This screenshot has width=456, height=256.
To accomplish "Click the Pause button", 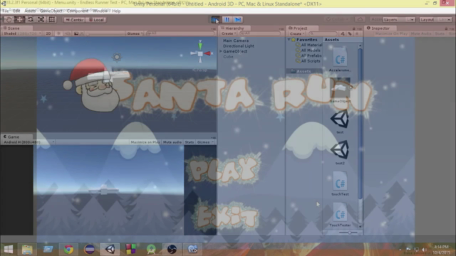I will (227, 20).
